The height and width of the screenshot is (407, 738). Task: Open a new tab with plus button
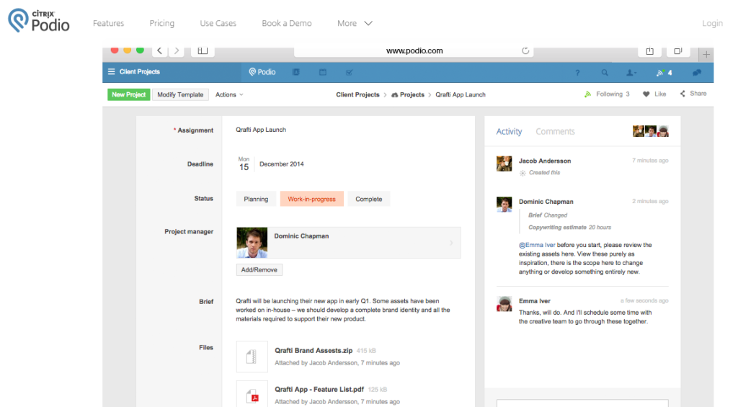(x=706, y=55)
